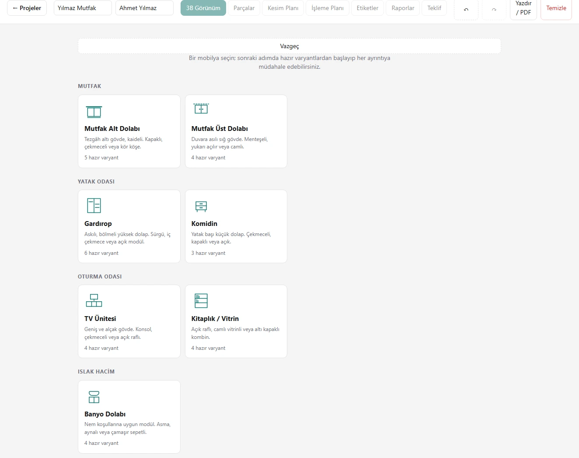The image size is (579, 458).
Task: Open the Raporlar tab
Action: pos(403,8)
